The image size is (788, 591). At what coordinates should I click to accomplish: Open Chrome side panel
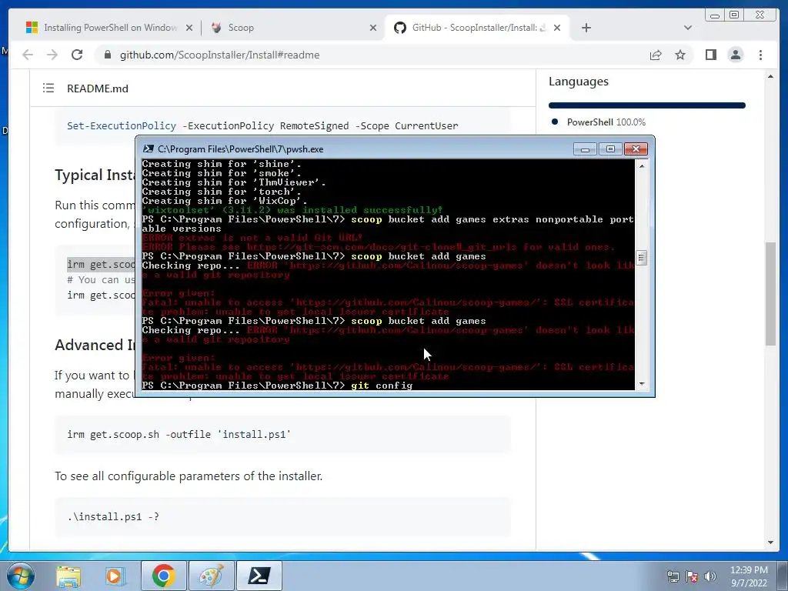(x=710, y=55)
